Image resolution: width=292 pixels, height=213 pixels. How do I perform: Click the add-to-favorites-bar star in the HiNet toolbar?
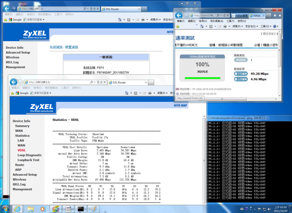[x=177, y=26]
